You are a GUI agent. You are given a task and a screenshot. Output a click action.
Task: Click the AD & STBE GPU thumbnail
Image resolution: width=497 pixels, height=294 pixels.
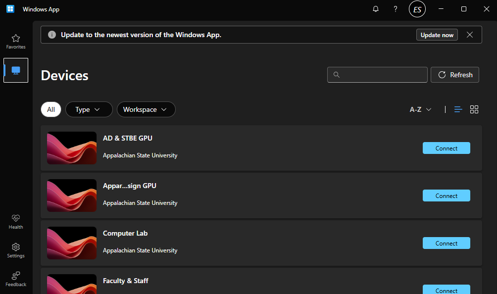coord(72,148)
